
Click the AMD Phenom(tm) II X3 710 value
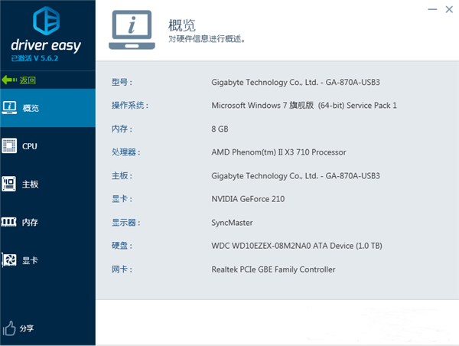(278, 152)
